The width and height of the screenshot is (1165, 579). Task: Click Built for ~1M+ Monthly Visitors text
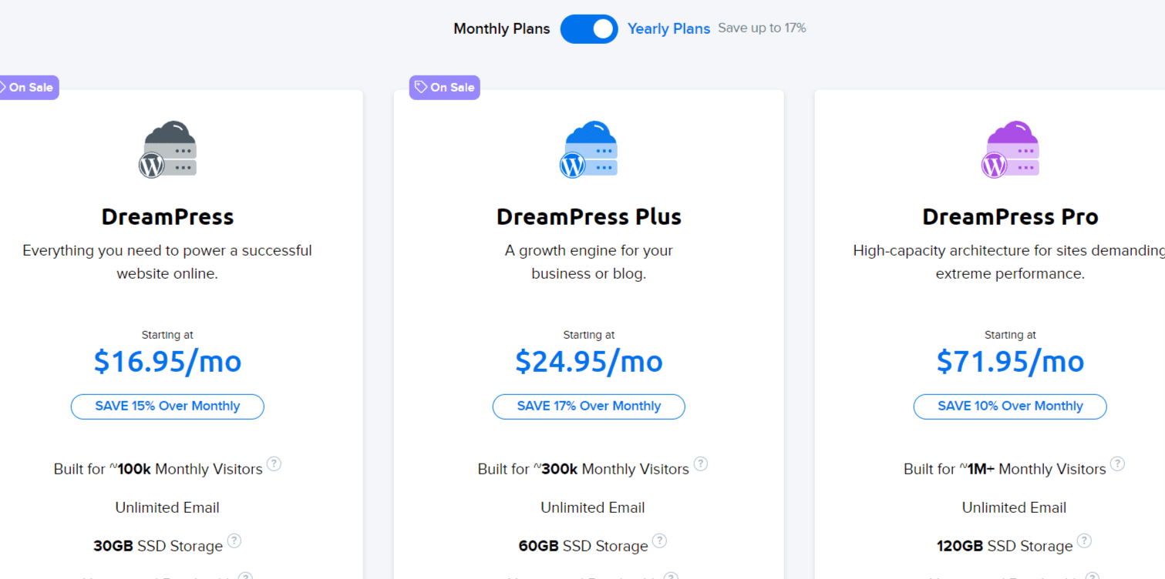click(x=1005, y=470)
